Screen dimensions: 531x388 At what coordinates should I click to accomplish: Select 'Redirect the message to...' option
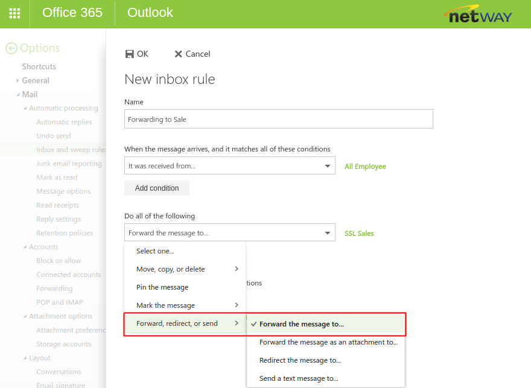coord(300,360)
